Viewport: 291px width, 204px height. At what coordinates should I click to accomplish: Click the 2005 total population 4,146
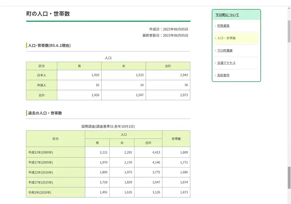[156, 162]
